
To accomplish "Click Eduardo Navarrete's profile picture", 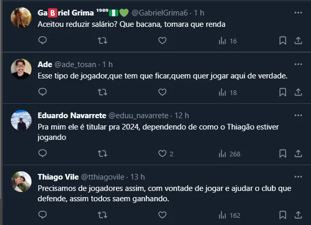I will [x=21, y=120].
